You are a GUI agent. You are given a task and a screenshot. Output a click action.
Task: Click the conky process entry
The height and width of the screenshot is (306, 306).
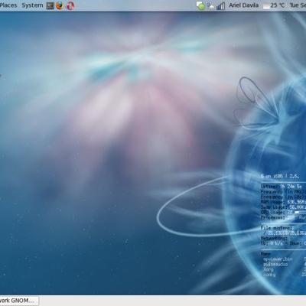pos(269,275)
